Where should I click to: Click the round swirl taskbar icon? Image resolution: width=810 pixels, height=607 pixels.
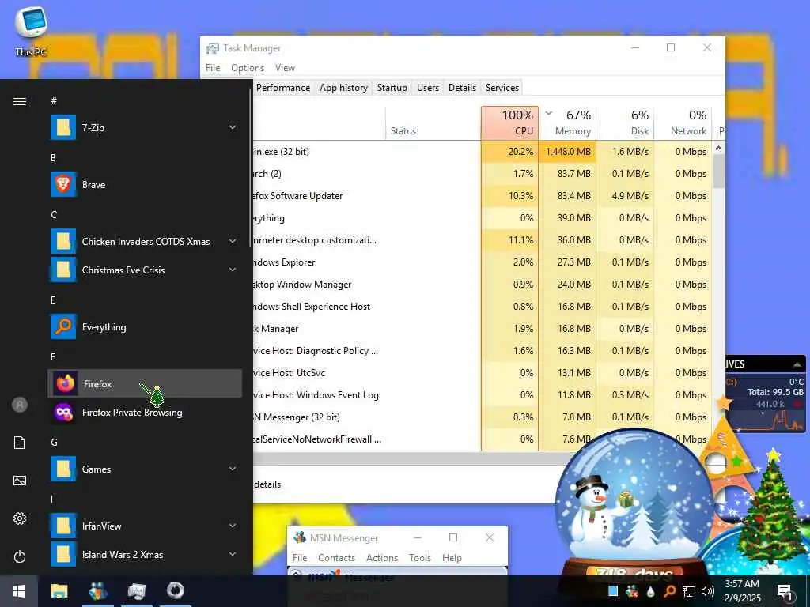[x=175, y=591]
